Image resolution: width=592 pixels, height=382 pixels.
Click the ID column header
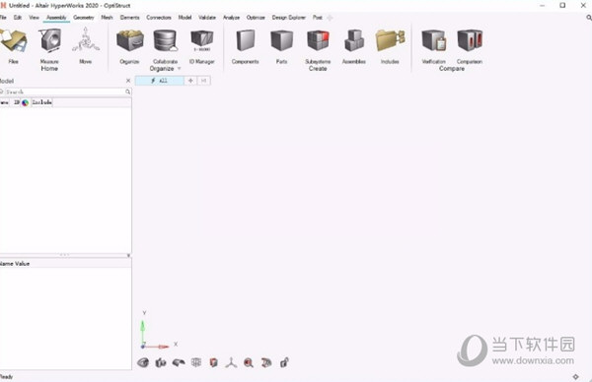(16, 102)
